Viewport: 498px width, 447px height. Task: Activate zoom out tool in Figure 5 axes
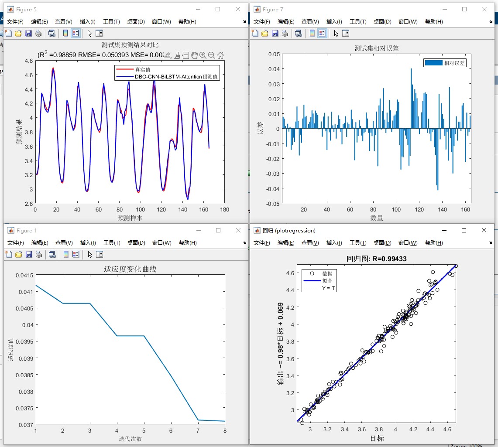coord(212,55)
